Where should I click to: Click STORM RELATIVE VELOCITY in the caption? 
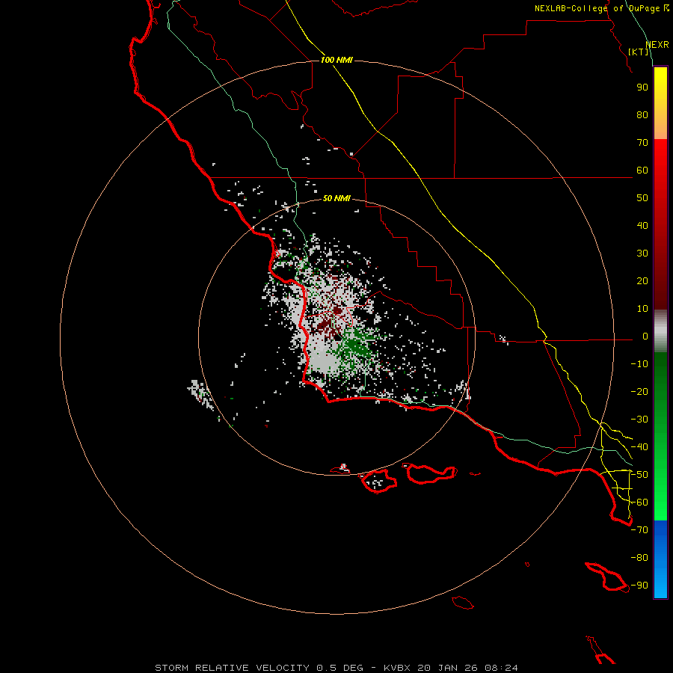pyautogui.click(x=232, y=668)
